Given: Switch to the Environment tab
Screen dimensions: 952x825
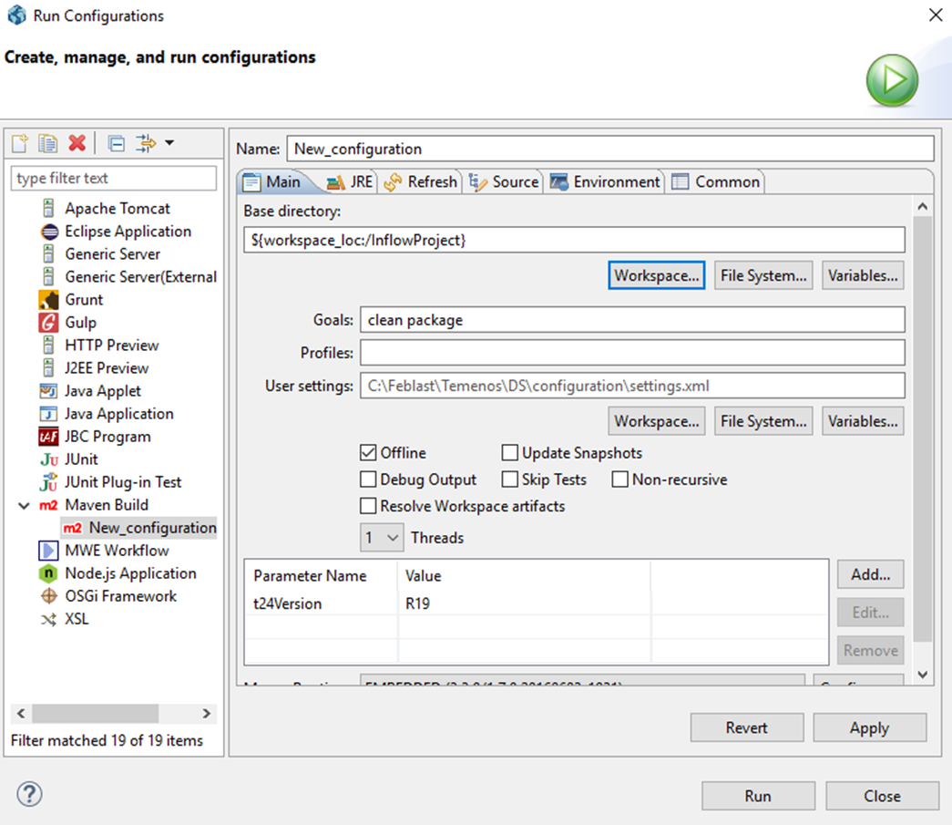Looking at the screenshot, I should click(605, 182).
